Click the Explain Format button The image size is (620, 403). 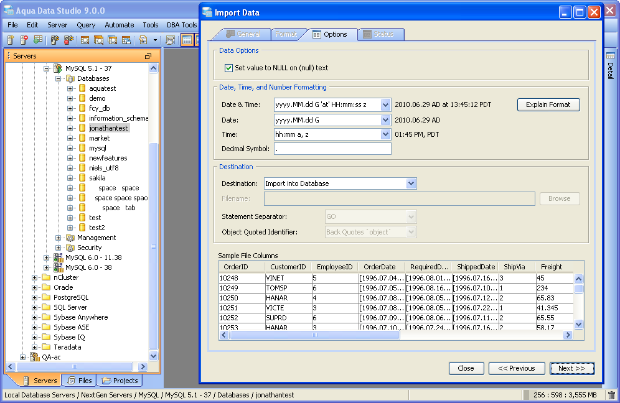coord(548,104)
